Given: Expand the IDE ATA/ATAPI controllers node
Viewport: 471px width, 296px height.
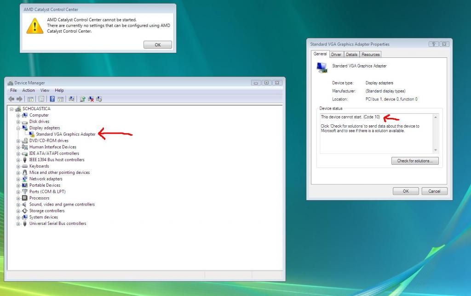Looking at the screenshot, I should tap(18, 154).
